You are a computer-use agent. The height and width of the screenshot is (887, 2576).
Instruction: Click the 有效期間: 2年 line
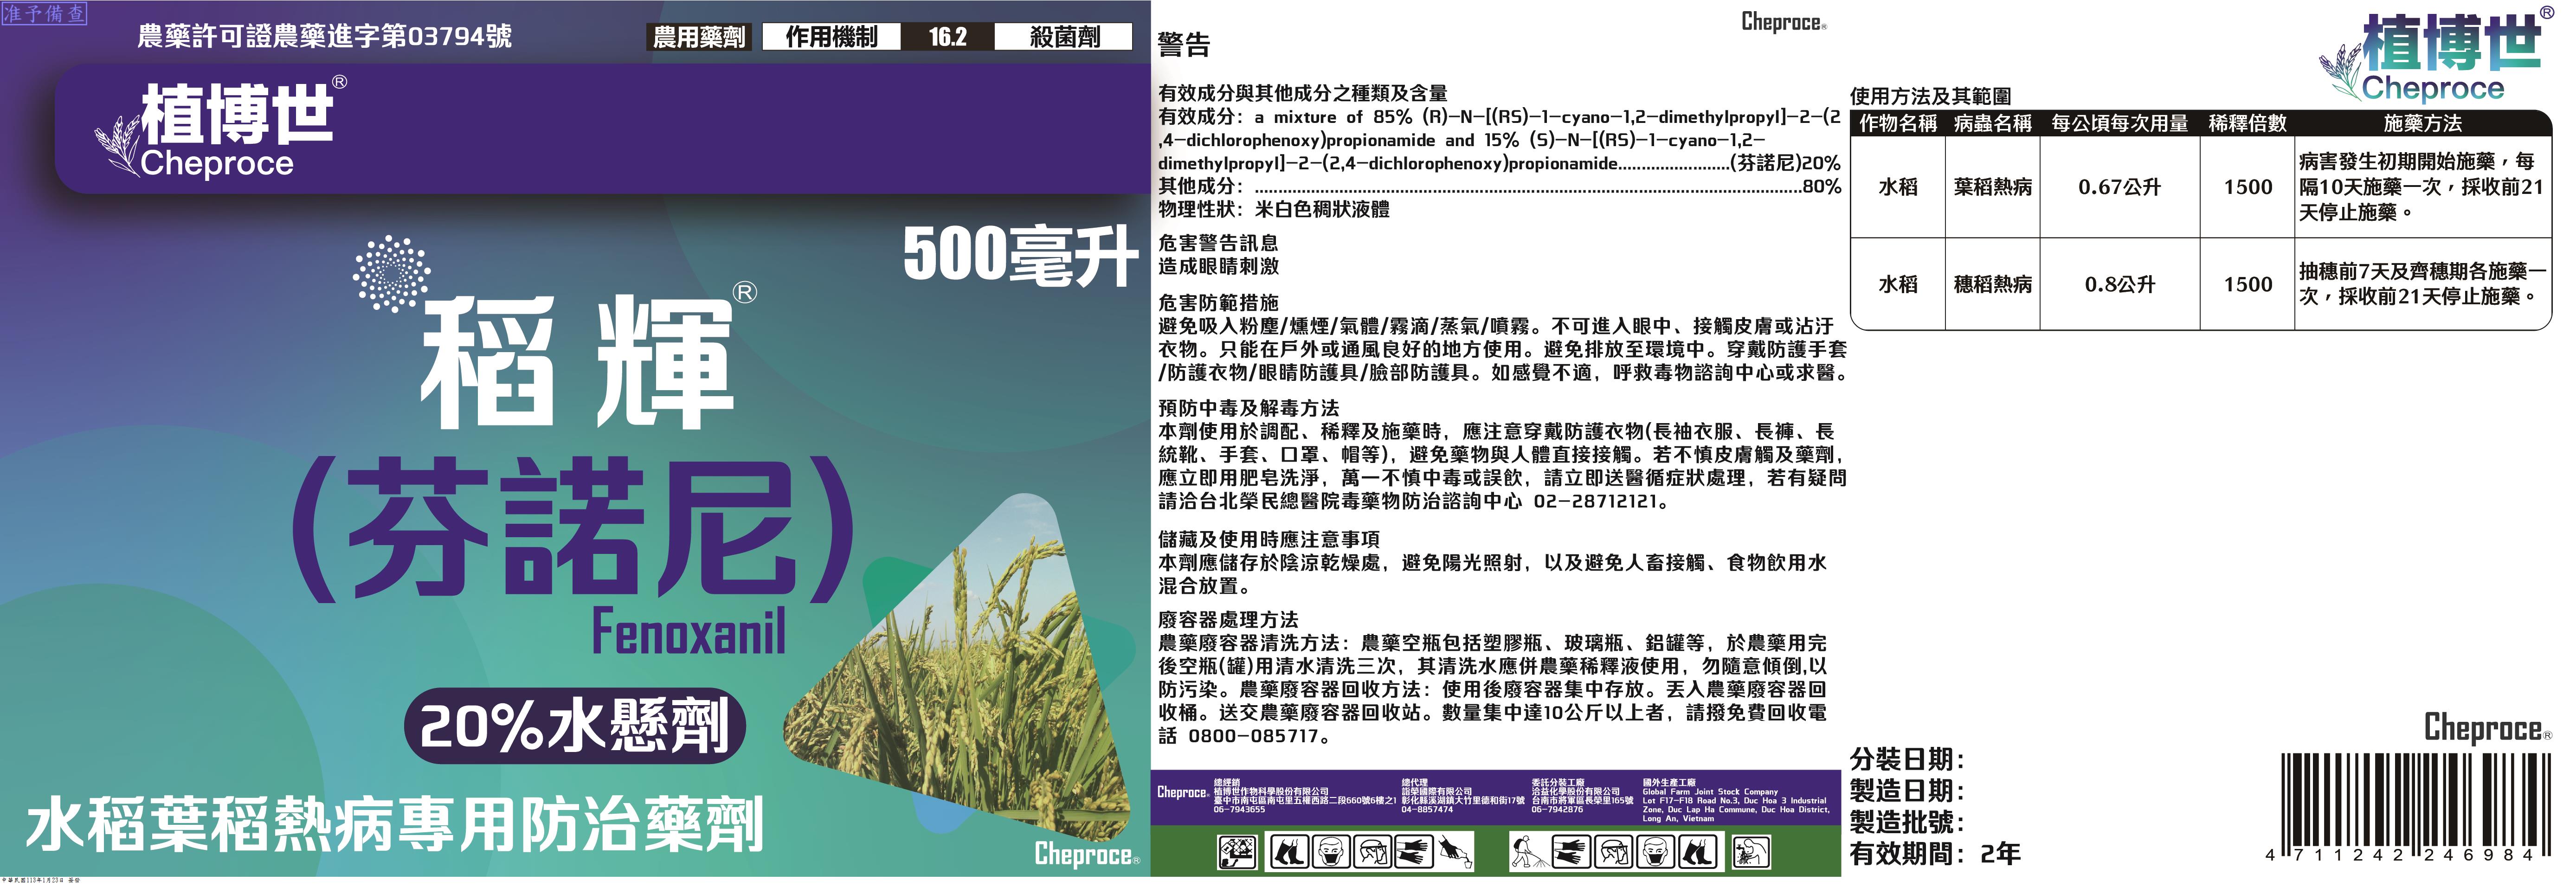(x=1935, y=854)
